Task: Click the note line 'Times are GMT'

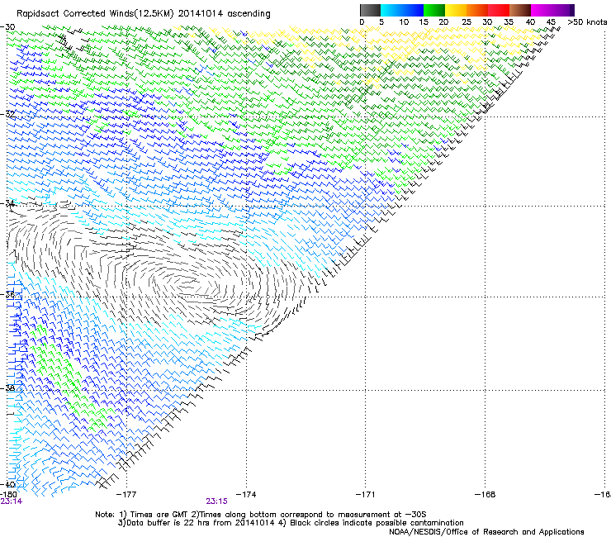Action: point(160,515)
